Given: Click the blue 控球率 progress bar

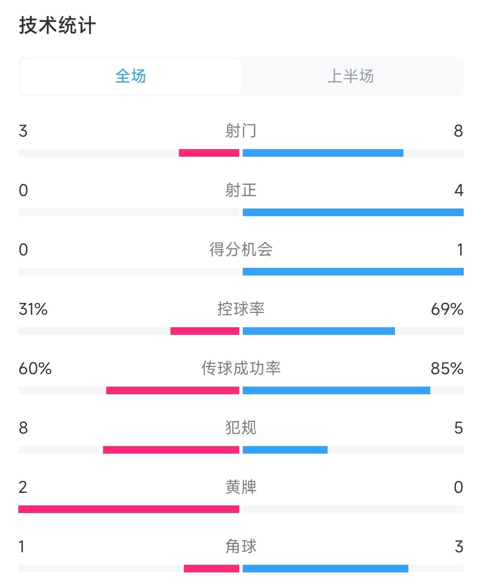Looking at the screenshot, I should [x=319, y=331].
